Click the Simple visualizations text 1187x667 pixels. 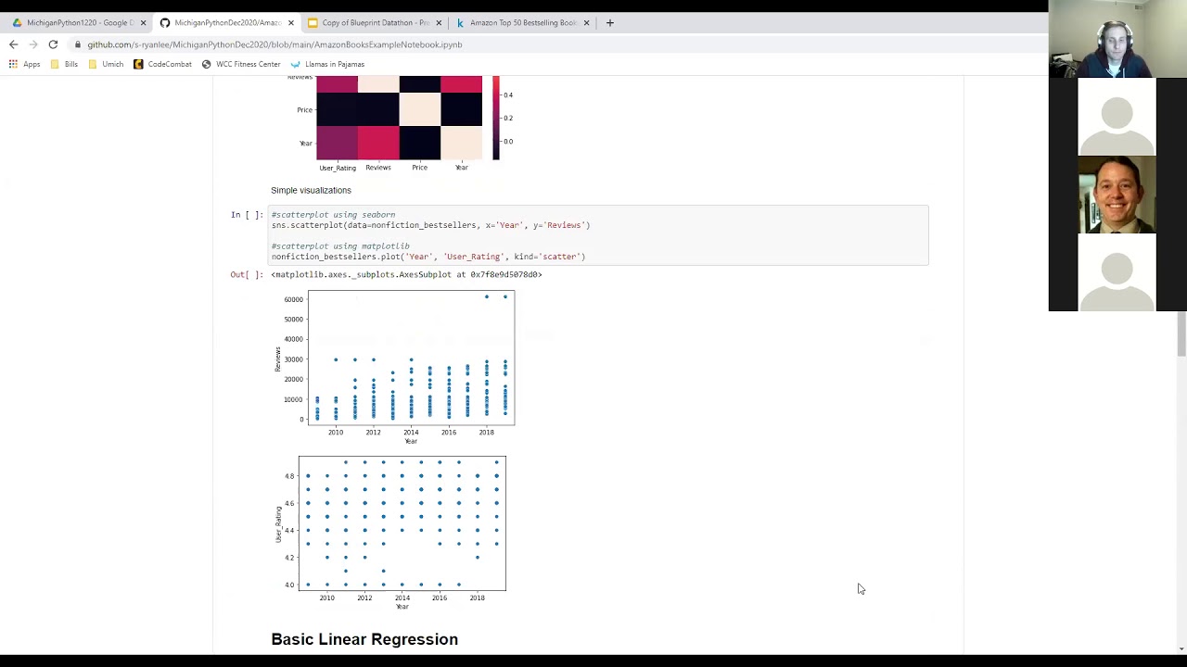pos(311,190)
